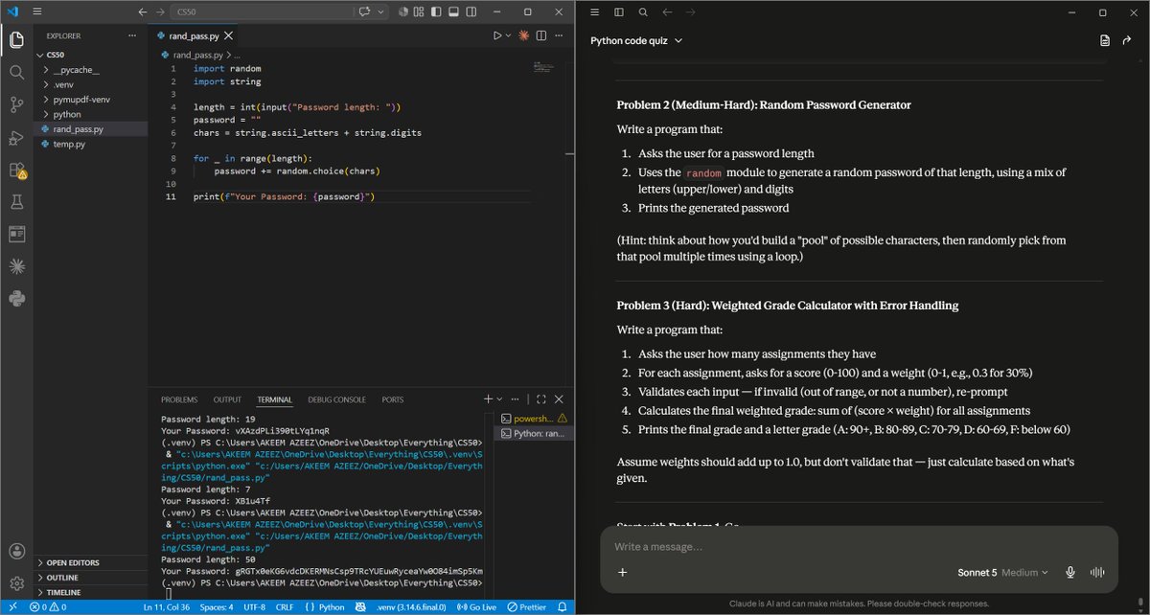Open Sonnet 5 model selector dropdown
The height and width of the screenshot is (615, 1150).
coord(1002,573)
